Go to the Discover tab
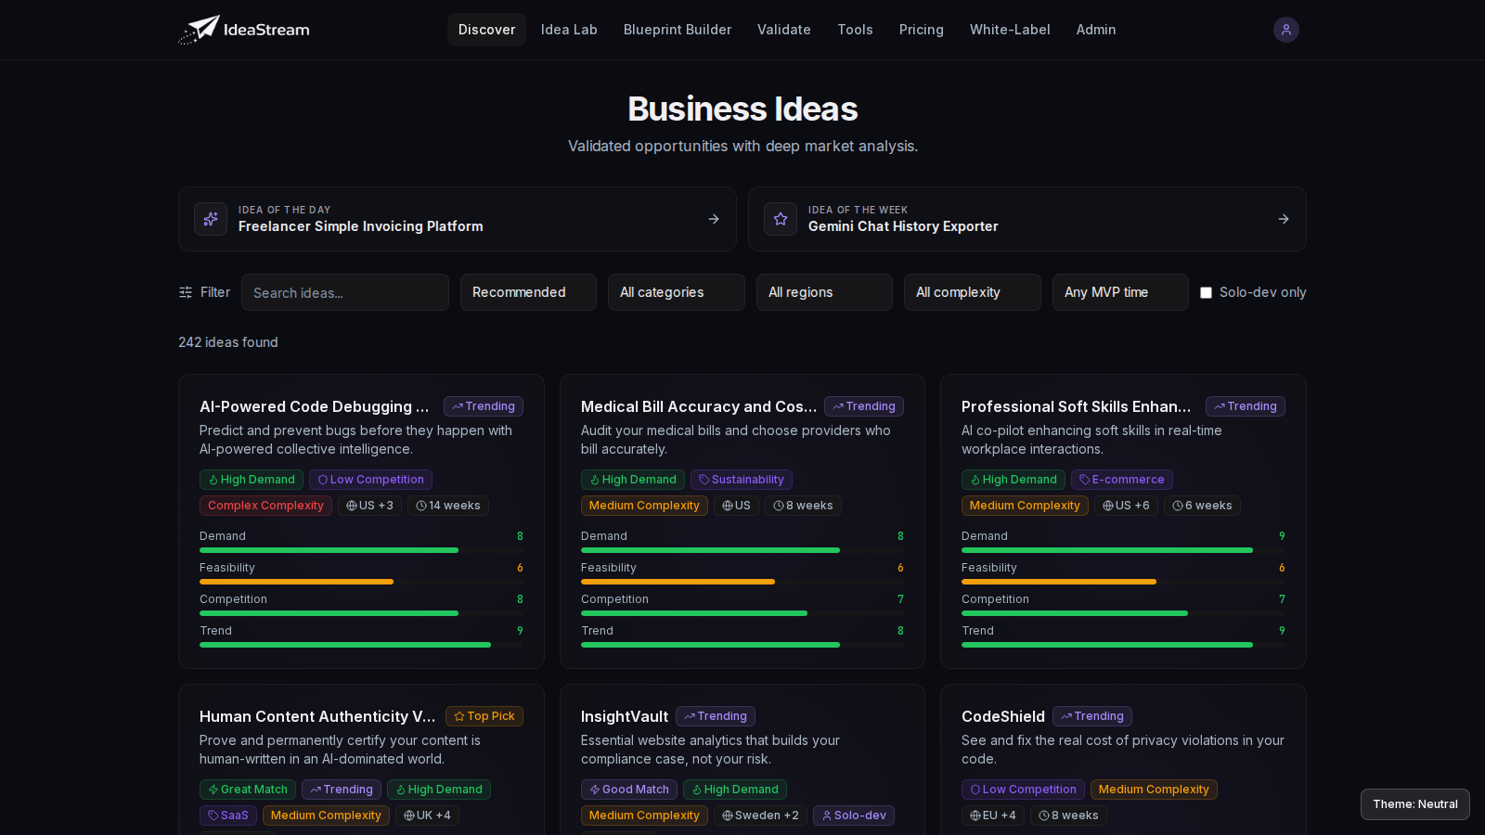Screen dimensions: 1485x835 click(486, 30)
